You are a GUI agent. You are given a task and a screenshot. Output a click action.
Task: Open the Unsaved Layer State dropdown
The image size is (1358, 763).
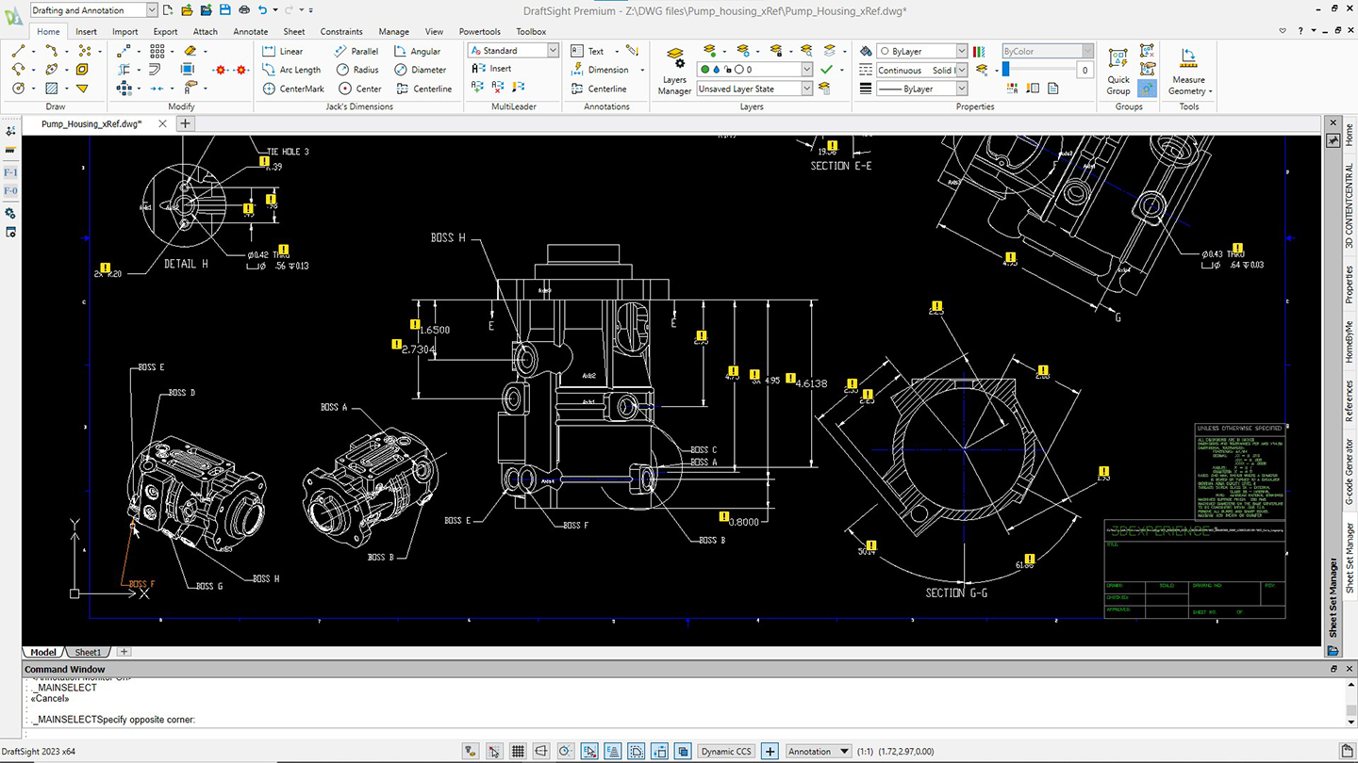806,89
